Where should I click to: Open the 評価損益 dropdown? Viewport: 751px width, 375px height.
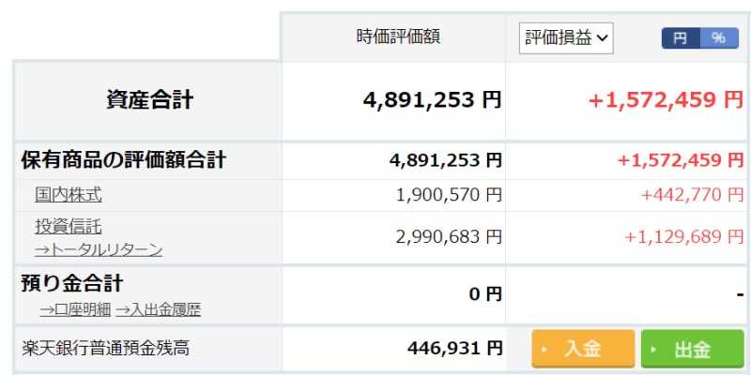[x=565, y=37]
